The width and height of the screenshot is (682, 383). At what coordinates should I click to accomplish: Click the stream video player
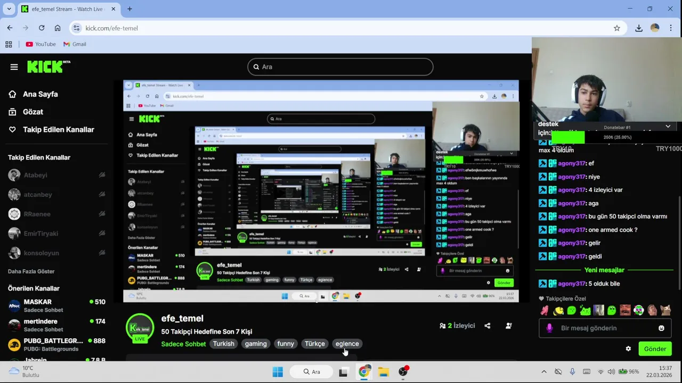[321, 191]
